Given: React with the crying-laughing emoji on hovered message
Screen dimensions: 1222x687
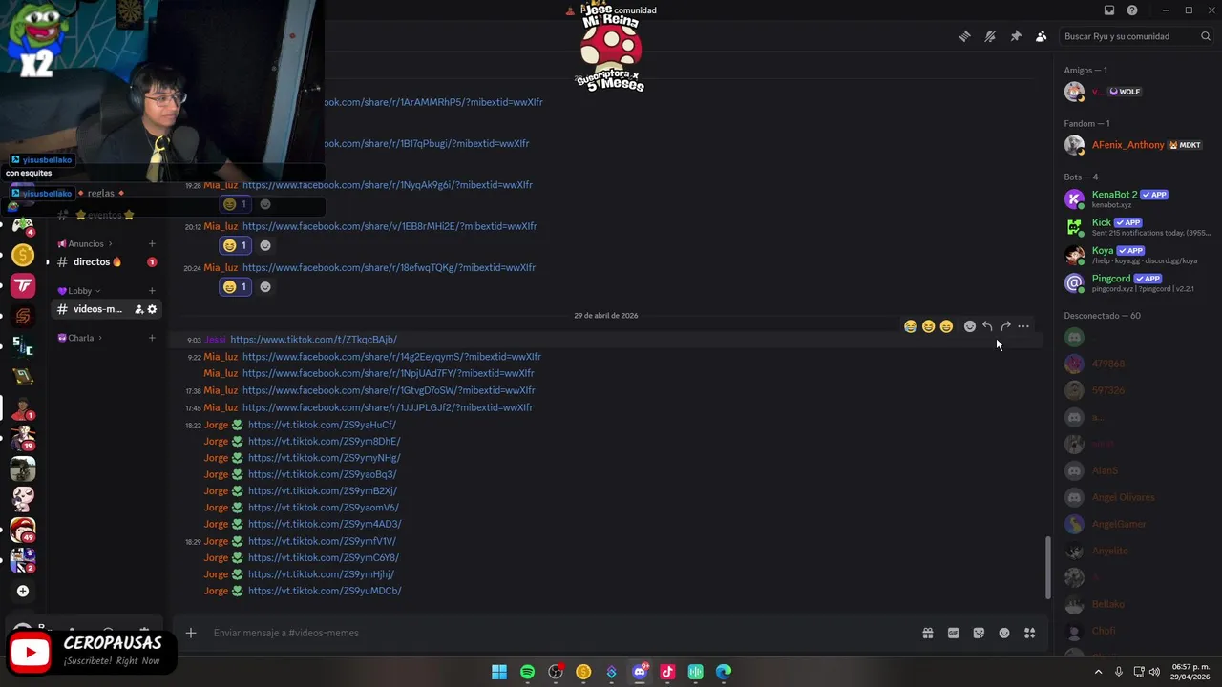Looking at the screenshot, I should click(x=910, y=326).
